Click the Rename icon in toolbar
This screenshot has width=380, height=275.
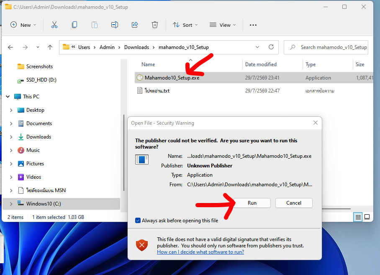tap(115, 25)
